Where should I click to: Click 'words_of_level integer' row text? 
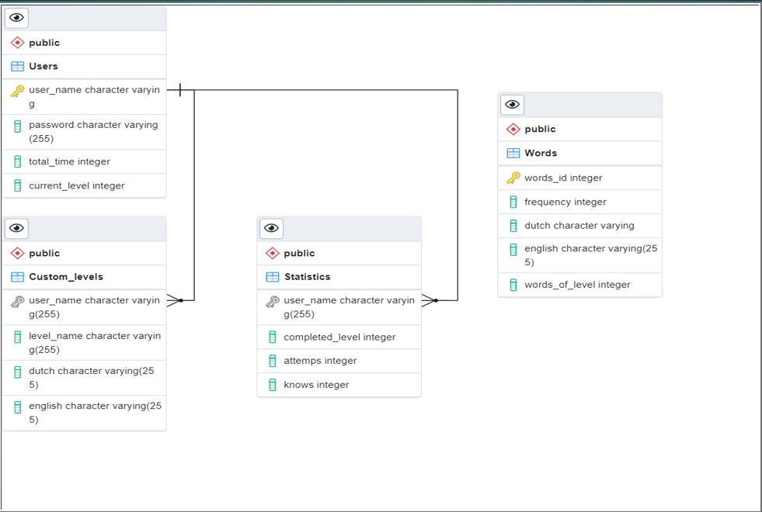point(577,285)
